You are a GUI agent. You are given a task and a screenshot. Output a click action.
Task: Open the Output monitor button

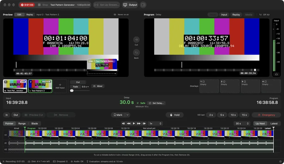coord(130,5)
